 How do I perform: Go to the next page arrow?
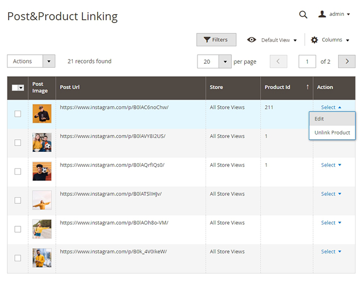347,62
